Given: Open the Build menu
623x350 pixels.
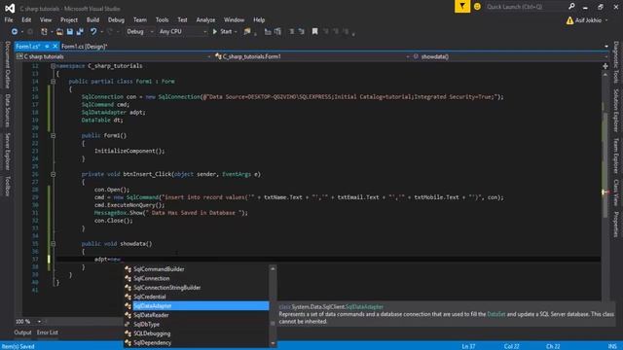Looking at the screenshot, I should (92, 19).
